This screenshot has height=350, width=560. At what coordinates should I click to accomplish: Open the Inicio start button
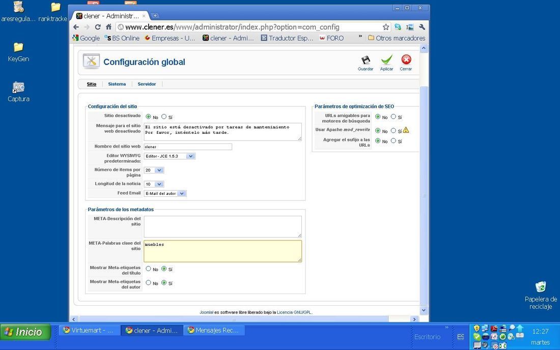[x=25, y=332]
